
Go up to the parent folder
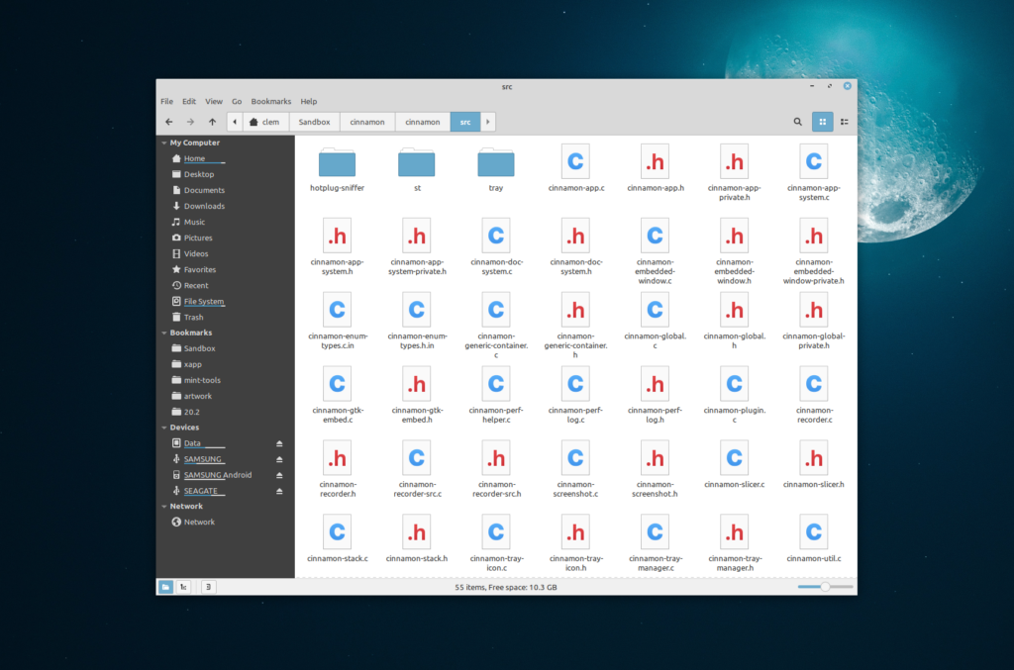point(212,122)
